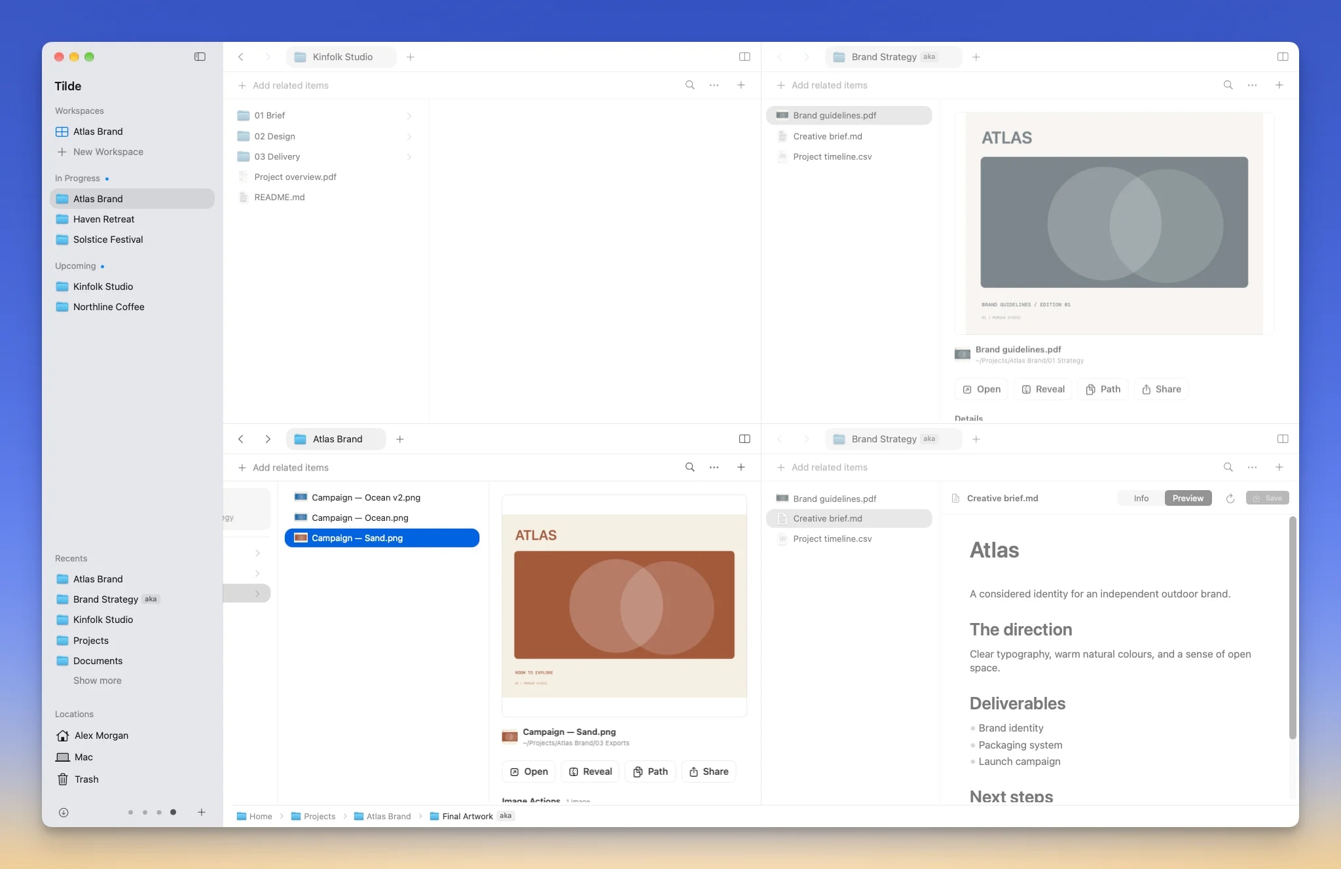Switch to Info view for Creative brief.md
The image size is (1341, 869).
pyautogui.click(x=1141, y=498)
